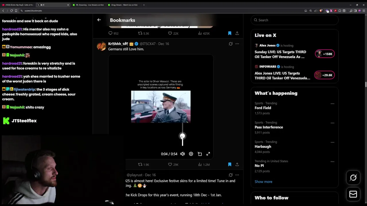This screenshot has height=206, width=367.
Task: Open video settings gear
Action: pyautogui.click(x=191, y=154)
